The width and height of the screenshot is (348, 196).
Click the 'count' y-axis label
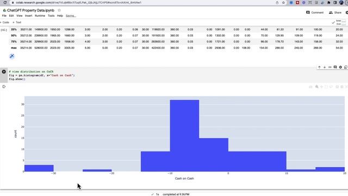coord(15,134)
